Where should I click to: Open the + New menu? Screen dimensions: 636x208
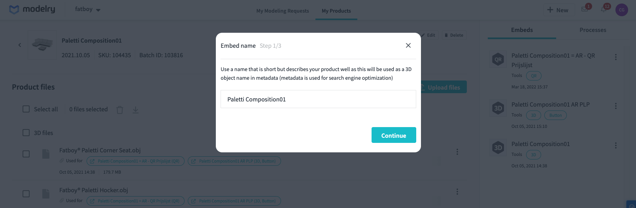pyautogui.click(x=557, y=10)
